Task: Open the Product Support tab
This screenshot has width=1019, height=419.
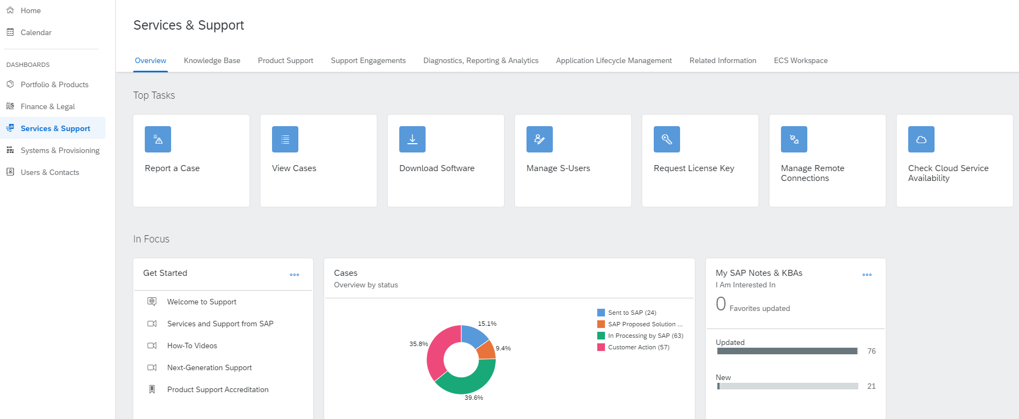Action: (286, 60)
